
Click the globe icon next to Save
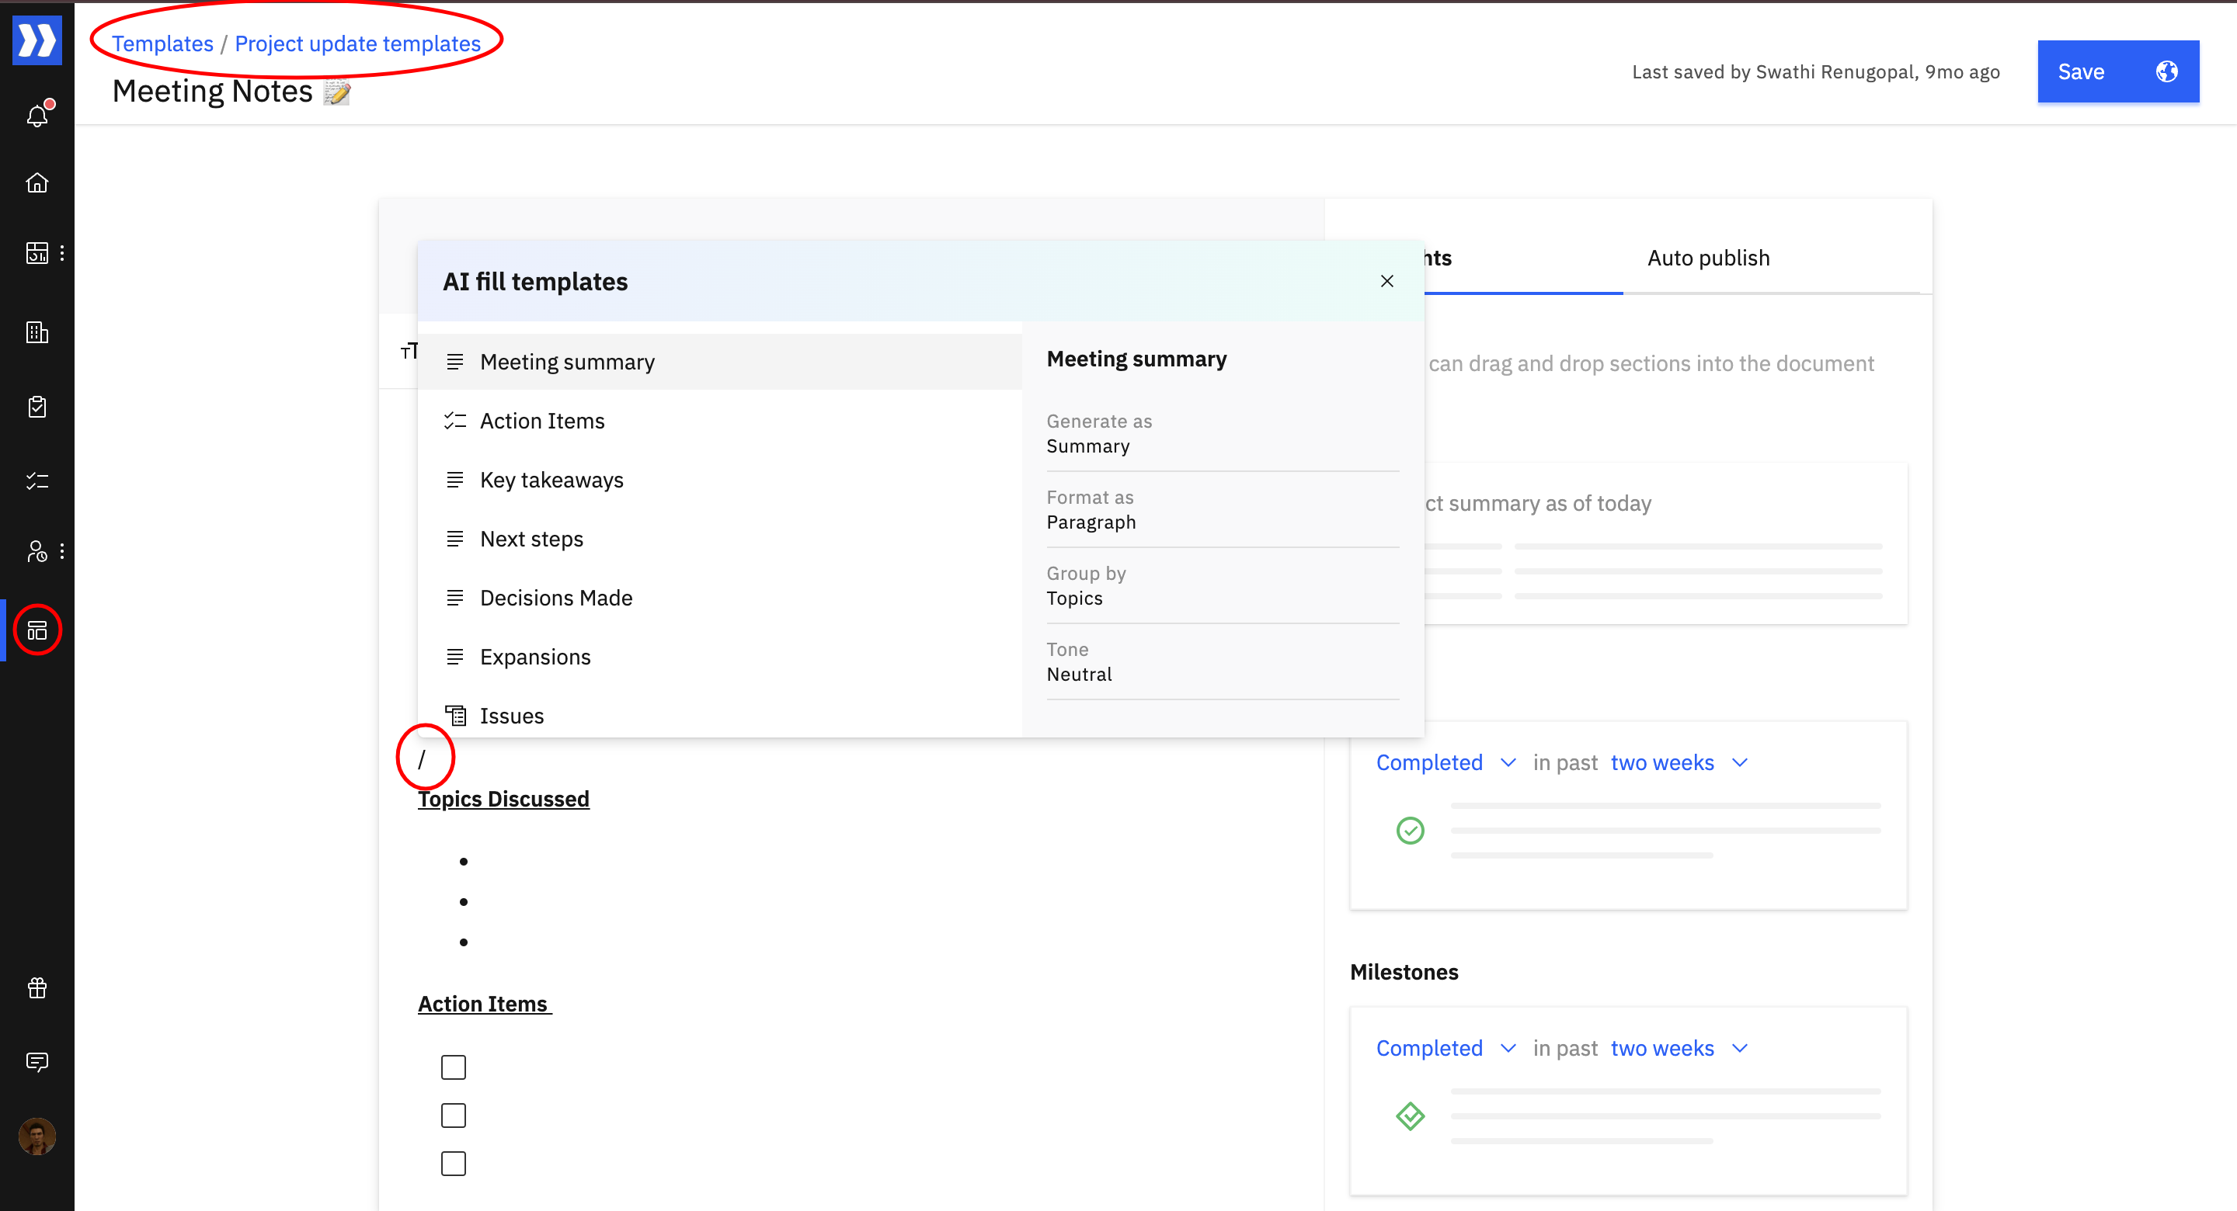click(x=2166, y=71)
